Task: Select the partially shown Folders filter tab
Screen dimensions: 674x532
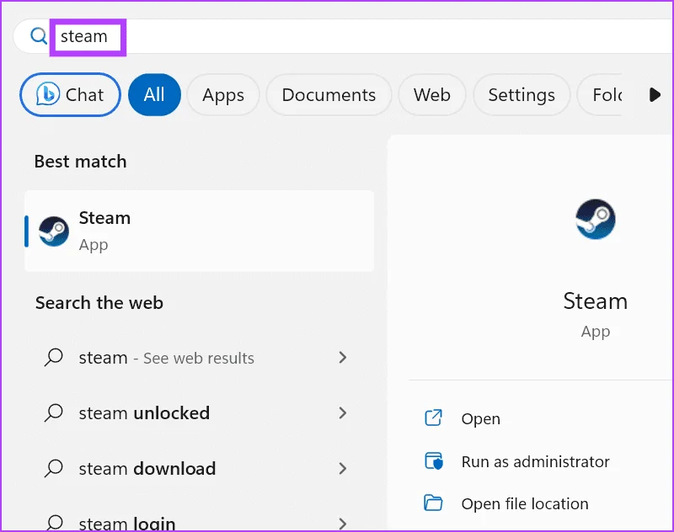Action: click(600, 95)
